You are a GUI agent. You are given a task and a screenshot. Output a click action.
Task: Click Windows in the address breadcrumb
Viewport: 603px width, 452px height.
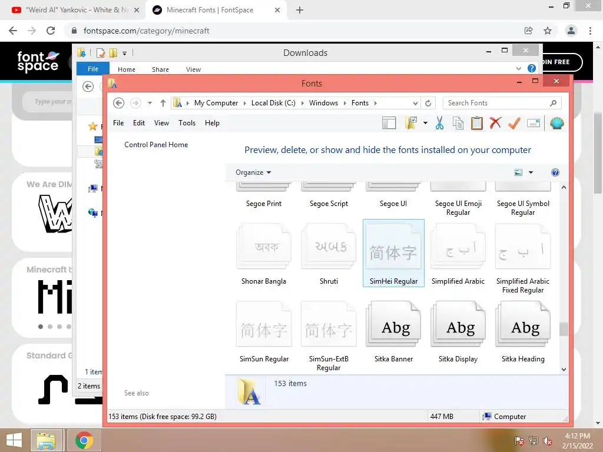pos(323,103)
